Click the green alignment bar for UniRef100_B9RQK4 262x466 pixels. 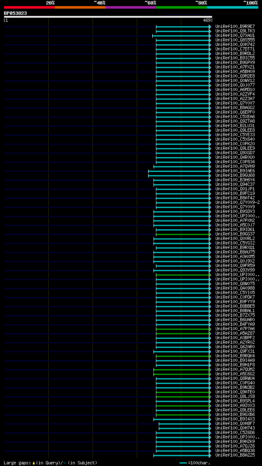[x=184, y=356]
